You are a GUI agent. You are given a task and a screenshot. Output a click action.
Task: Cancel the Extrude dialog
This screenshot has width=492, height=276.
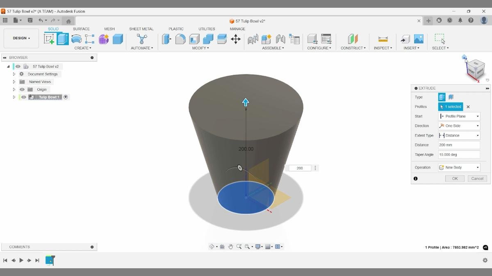(x=476, y=178)
